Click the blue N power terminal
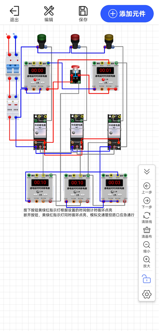Image resolution: width=160 pixels, height=331 pixels. pos(15,37)
